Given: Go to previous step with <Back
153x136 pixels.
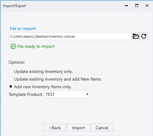Looking at the screenshot, I should tap(55, 128).
